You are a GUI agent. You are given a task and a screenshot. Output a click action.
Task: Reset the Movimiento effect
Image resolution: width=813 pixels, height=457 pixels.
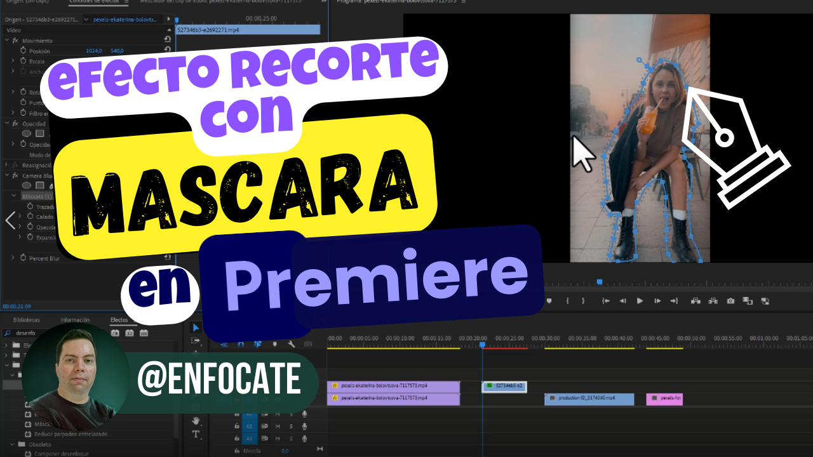coord(168,40)
